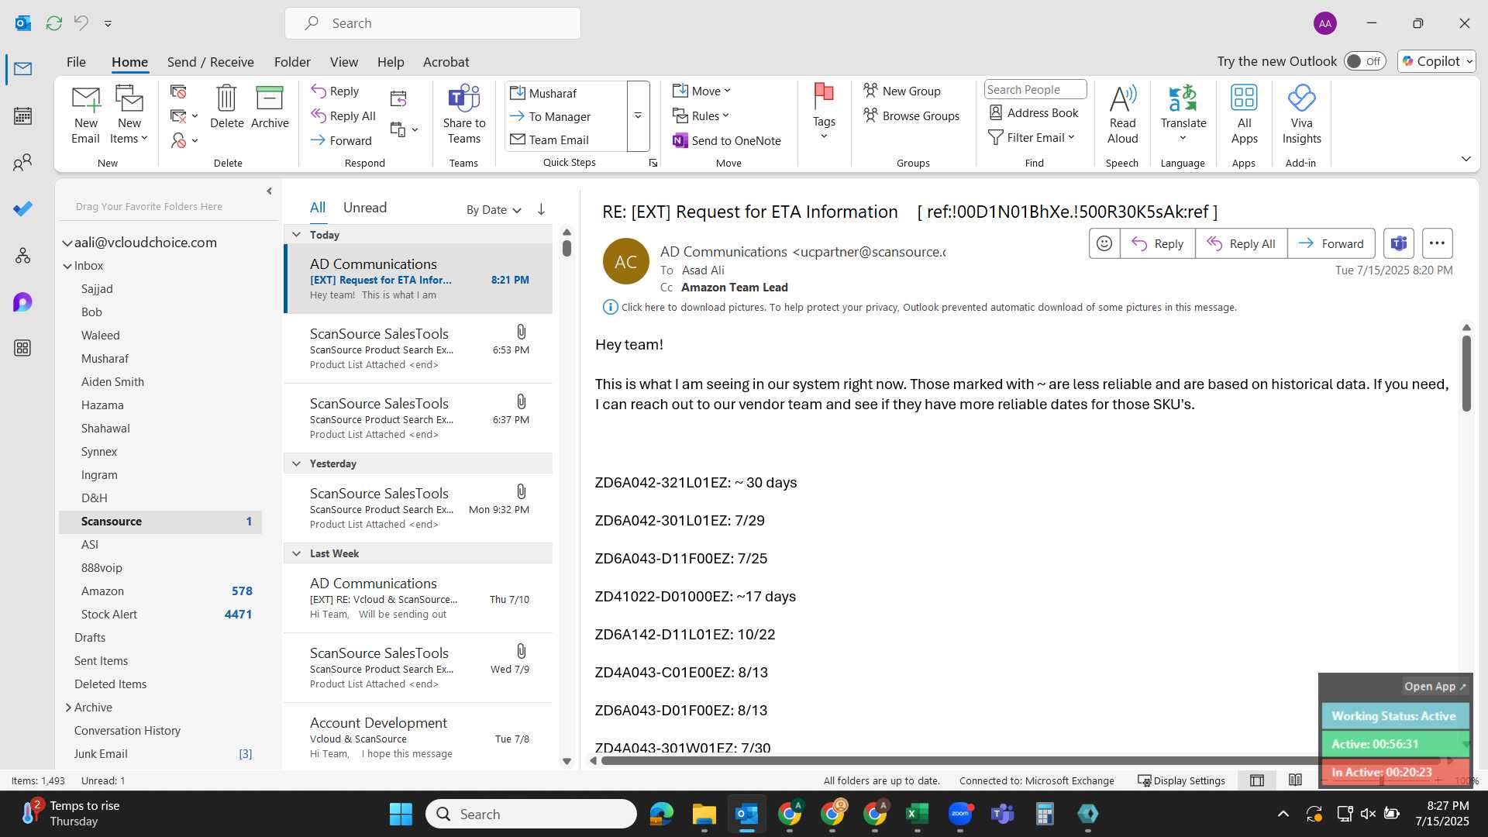This screenshot has height=837, width=1488.
Task: Click the meeting reply icon in Respond group
Action: [398, 98]
